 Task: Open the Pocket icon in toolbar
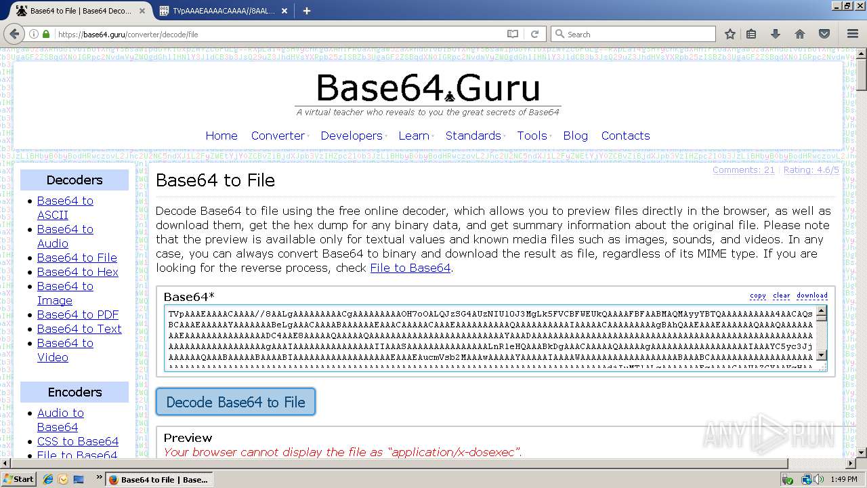[824, 34]
